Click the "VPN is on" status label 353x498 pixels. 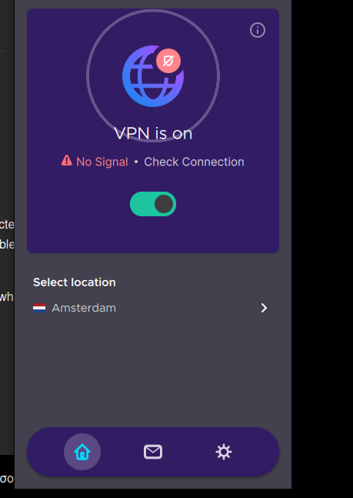pyautogui.click(x=153, y=133)
